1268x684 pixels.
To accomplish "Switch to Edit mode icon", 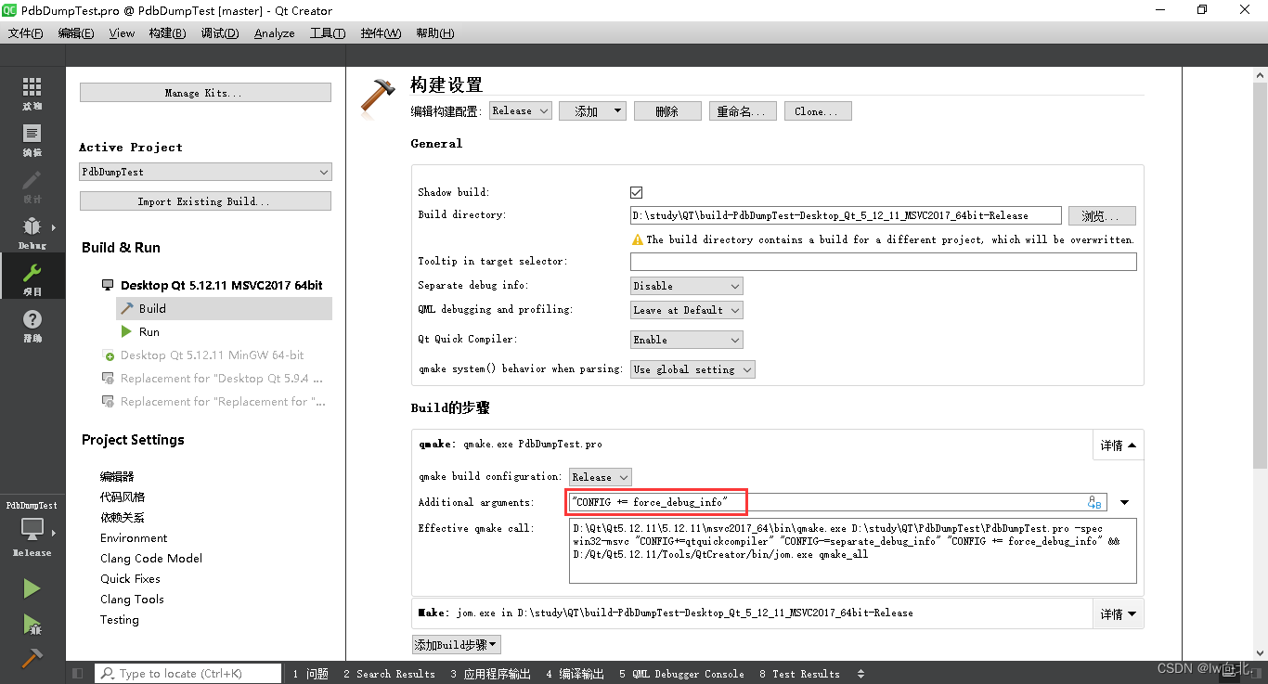I will point(32,139).
